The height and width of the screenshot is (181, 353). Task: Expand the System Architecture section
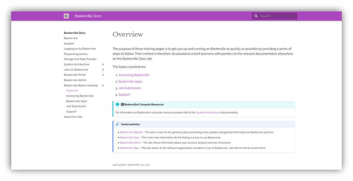click(x=103, y=64)
